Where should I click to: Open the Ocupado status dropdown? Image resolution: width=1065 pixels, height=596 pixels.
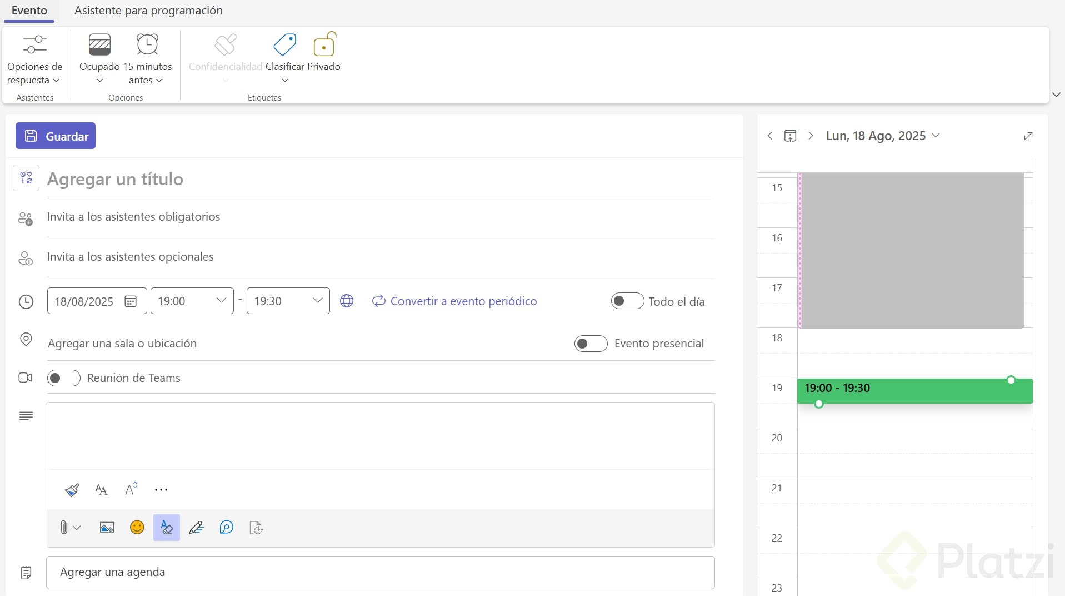(x=99, y=59)
